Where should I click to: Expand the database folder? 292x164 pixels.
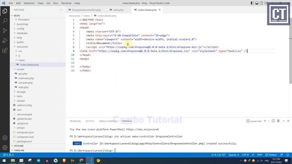(x=22, y=33)
